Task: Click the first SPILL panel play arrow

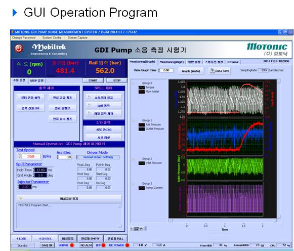Action: click(90, 97)
